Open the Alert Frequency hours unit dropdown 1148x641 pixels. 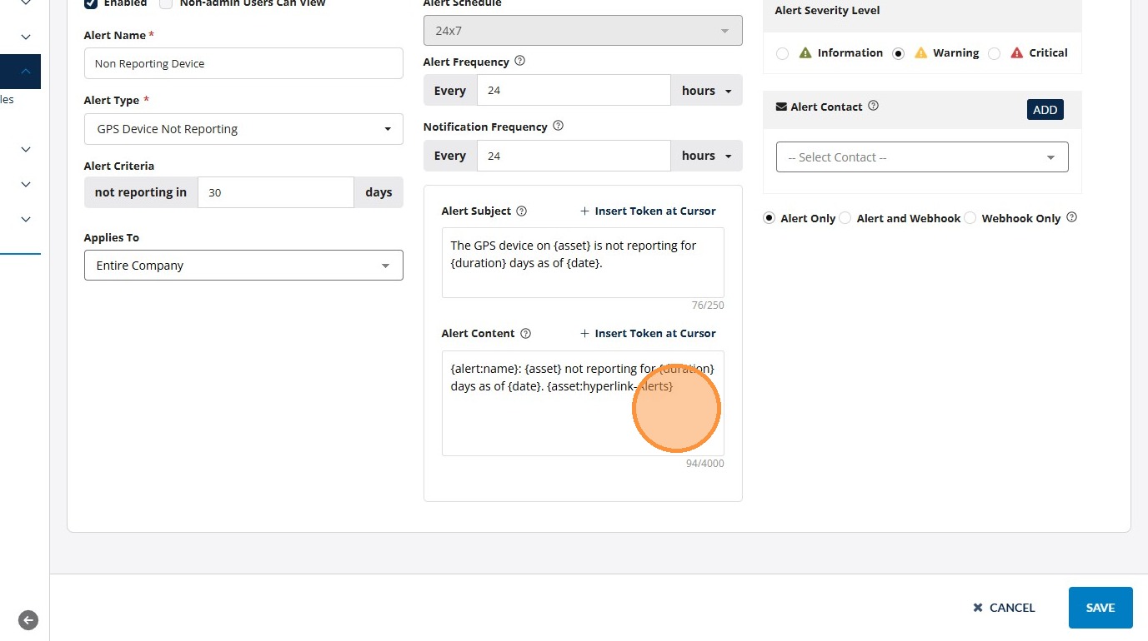coord(706,91)
